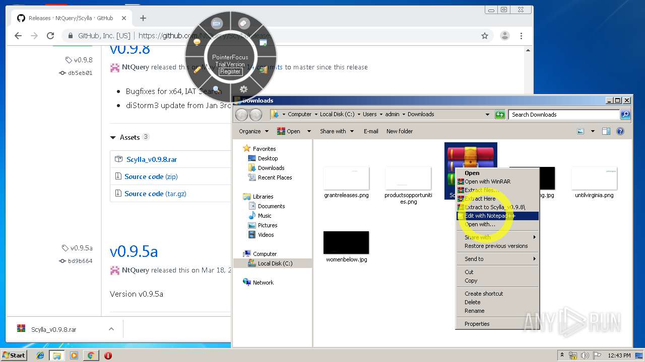The image size is (645, 362).
Task: Open the Windows Start menu
Action: click(14, 355)
